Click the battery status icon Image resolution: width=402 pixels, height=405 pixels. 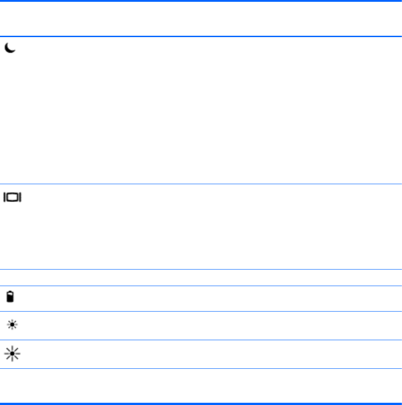click(x=10, y=297)
